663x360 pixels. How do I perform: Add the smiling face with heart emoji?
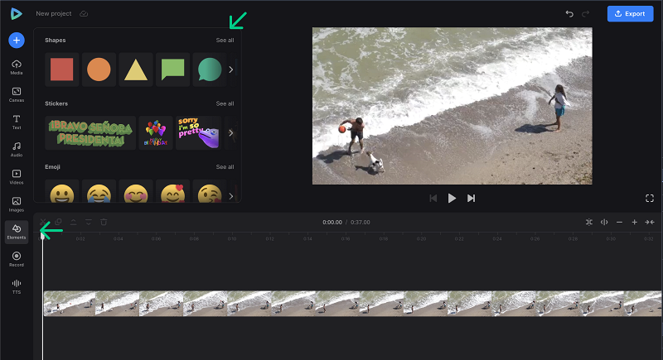point(172,193)
